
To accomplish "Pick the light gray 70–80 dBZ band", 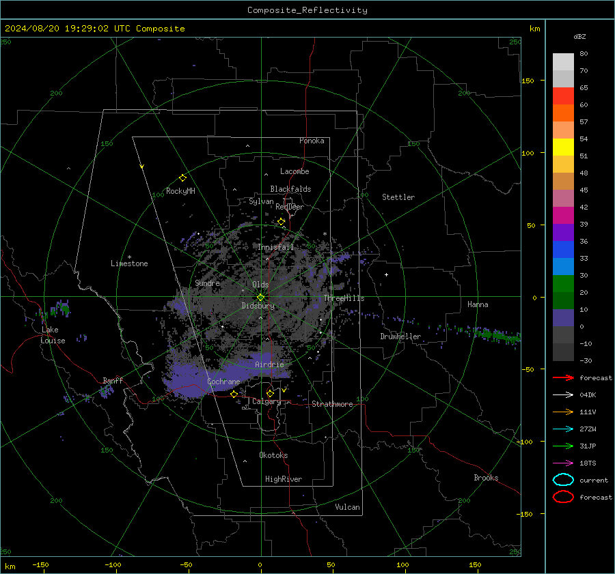I will click(563, 62).
